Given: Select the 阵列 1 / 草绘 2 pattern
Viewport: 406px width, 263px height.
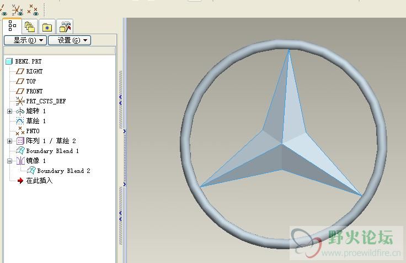Looking at the screenshot, I should 46,141.
